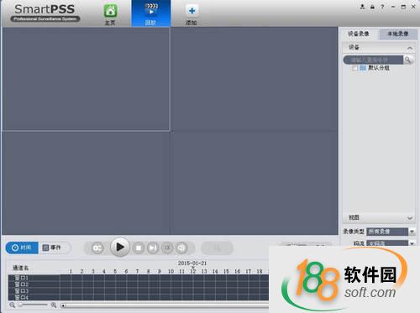Click hour 6 on the timeline ruler

[126, 271]
